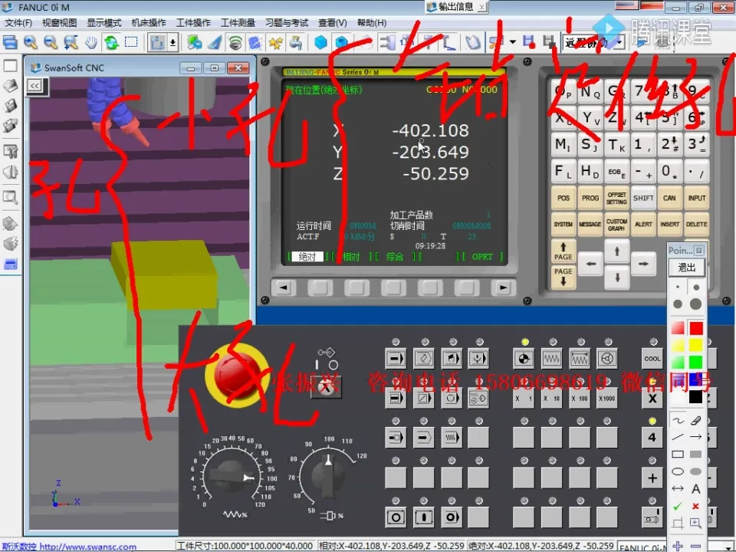Click the 退出 button in the Pointer panel
This screenshot has height=552, width=736.
point(687,268)
